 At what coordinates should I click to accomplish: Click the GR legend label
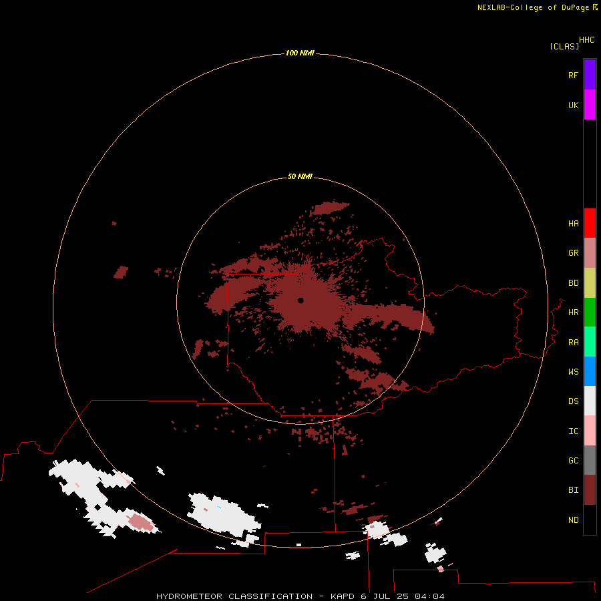click(x=573, y=253)
